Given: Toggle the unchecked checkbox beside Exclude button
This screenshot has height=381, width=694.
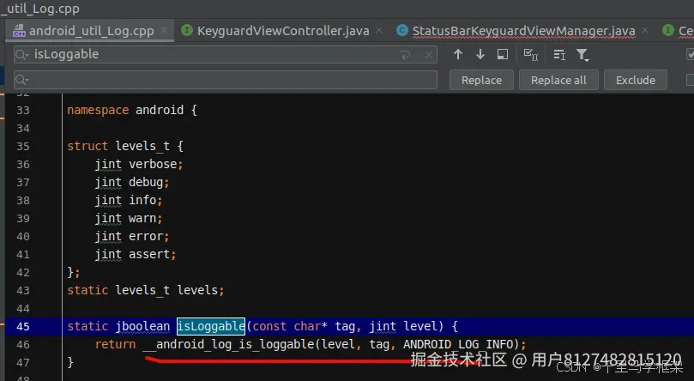Looking at the screenshot, I should [690, 80].
